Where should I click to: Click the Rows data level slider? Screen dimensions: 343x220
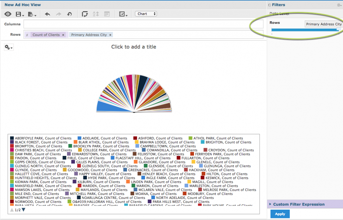click(305, 30)
